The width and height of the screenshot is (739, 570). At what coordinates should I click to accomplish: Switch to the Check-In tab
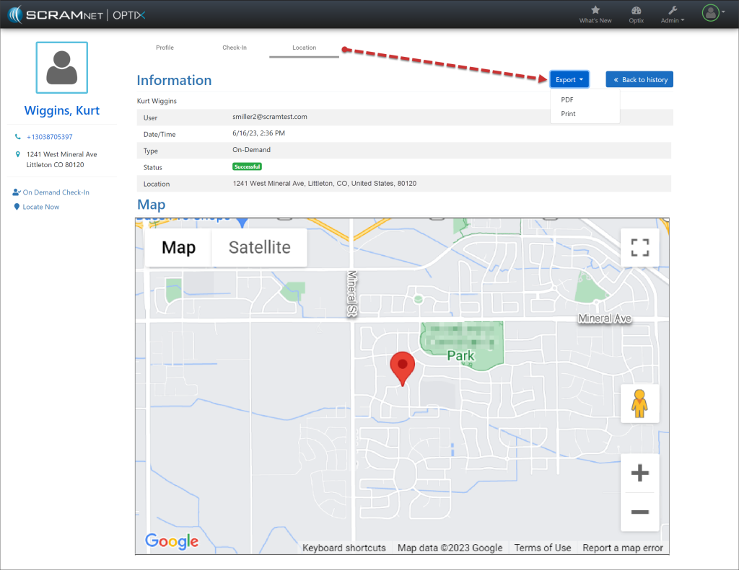pos(235,48)
